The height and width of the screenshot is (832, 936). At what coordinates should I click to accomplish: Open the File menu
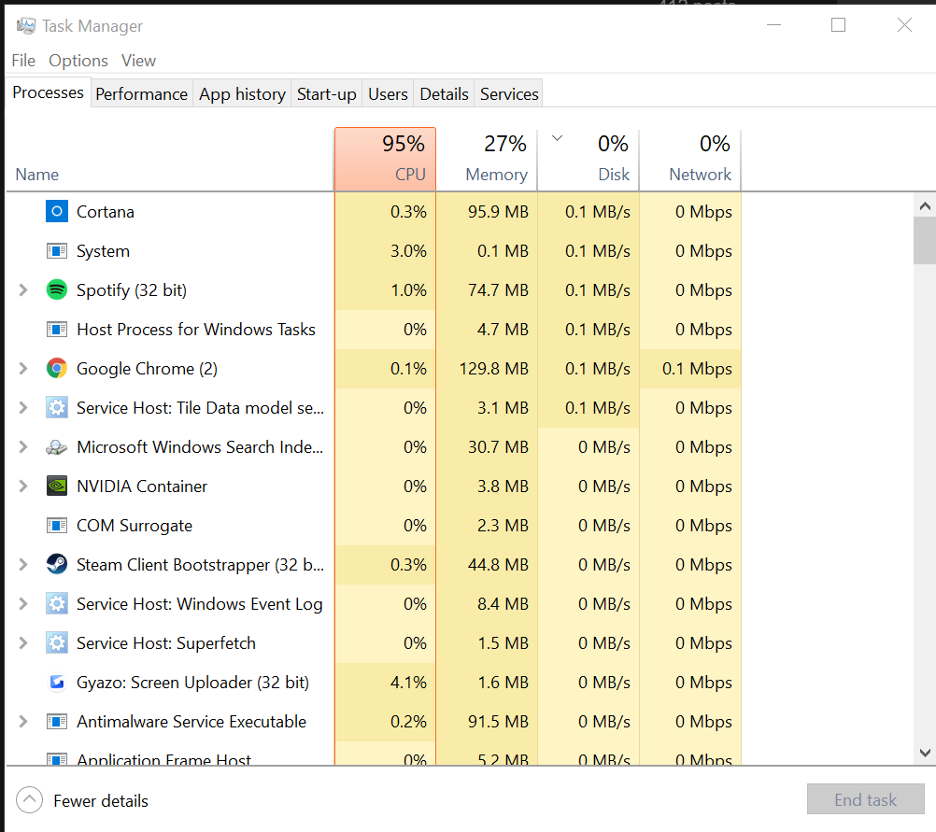click(x=23, y=61)
